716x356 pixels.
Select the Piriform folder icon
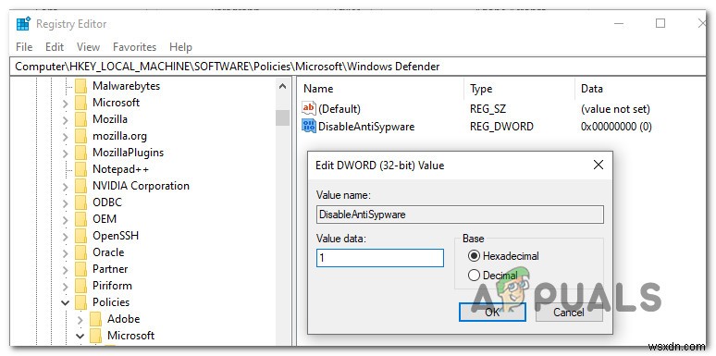point(80,286)
